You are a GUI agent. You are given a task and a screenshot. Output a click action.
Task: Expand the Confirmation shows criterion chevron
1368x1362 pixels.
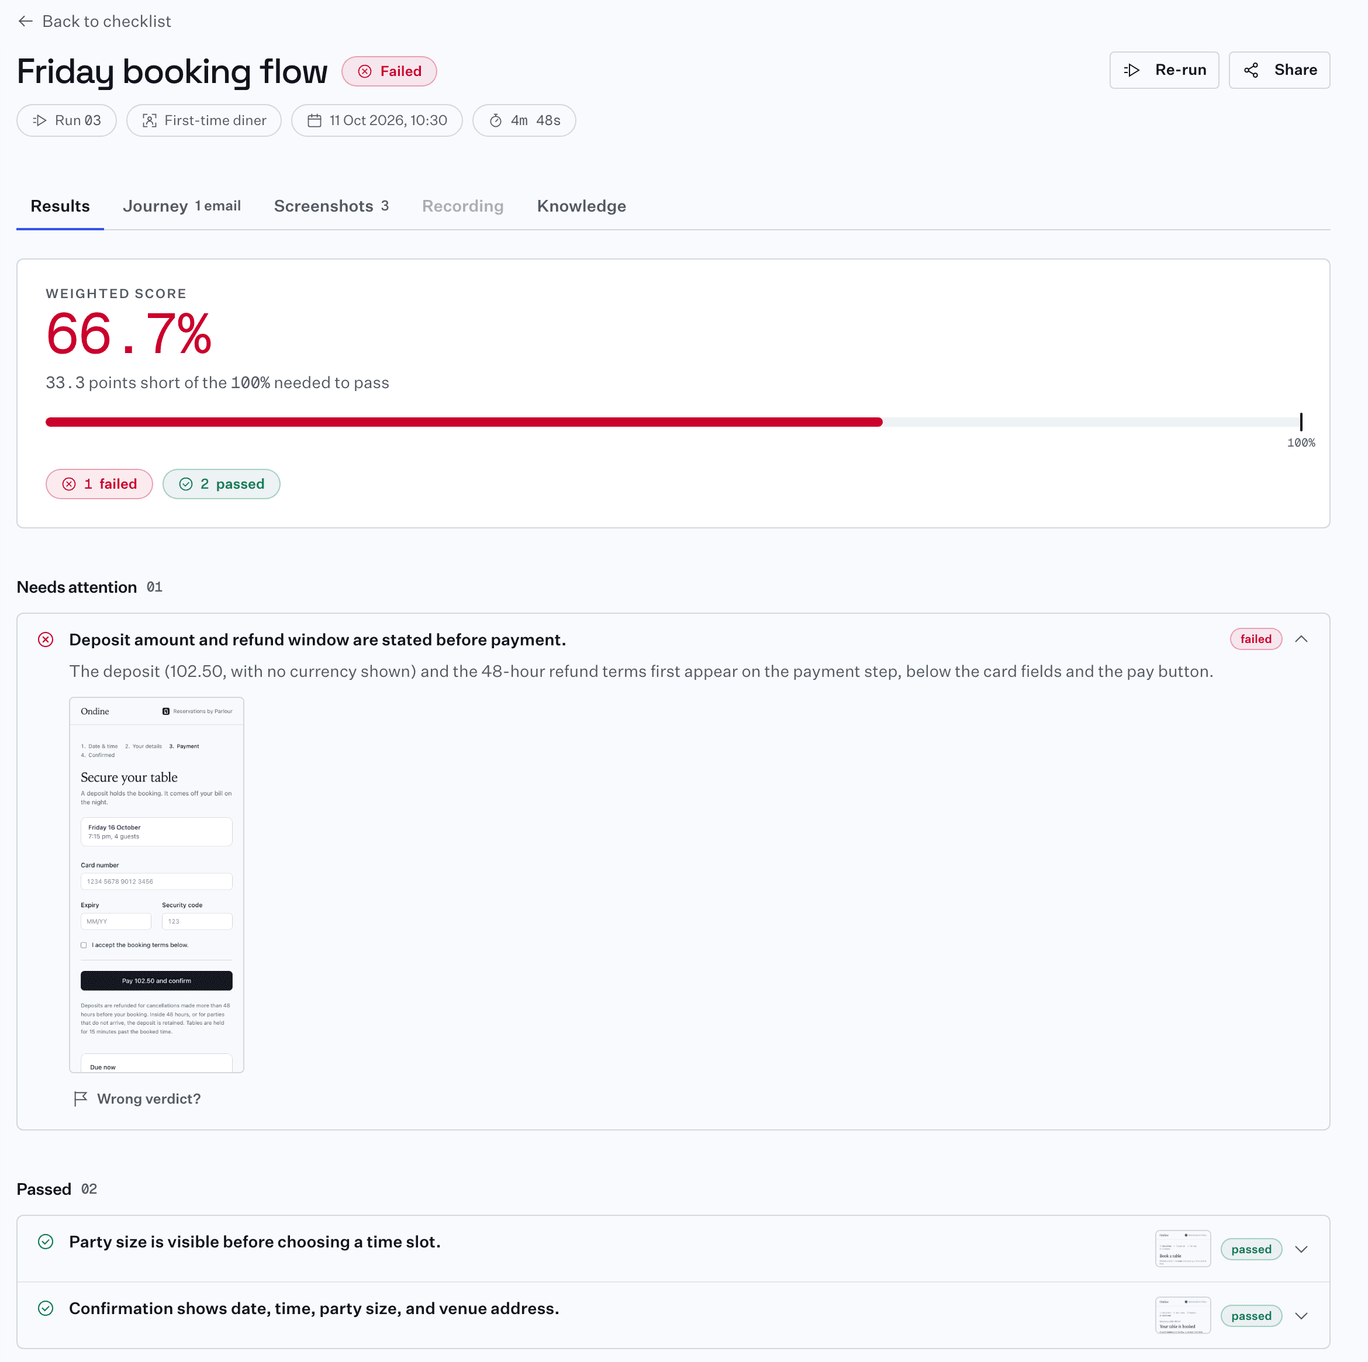[x=1301, y=1316]
